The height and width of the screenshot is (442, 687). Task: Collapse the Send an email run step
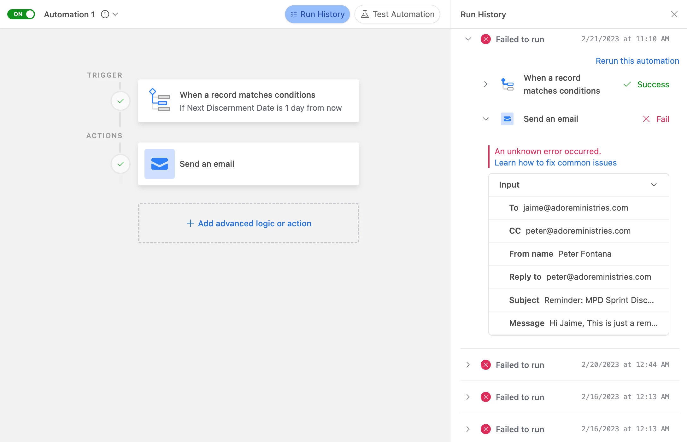pyautogui.click(x=486, y=119)
